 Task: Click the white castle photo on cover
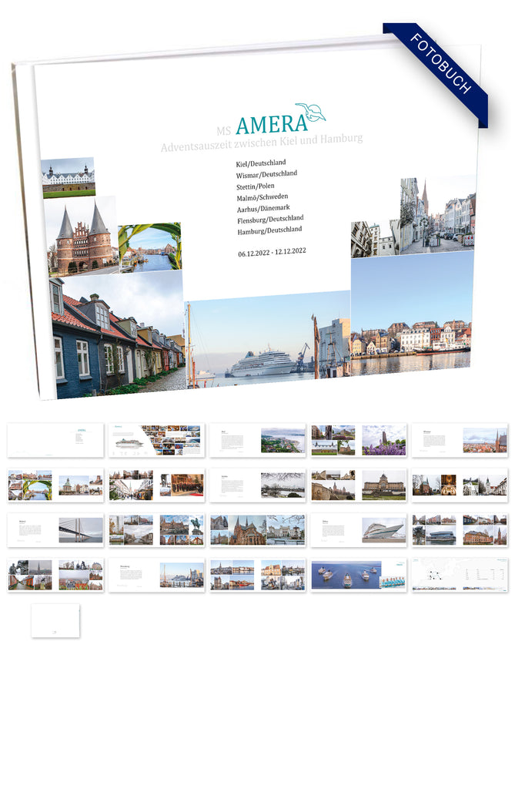(68, 178)
